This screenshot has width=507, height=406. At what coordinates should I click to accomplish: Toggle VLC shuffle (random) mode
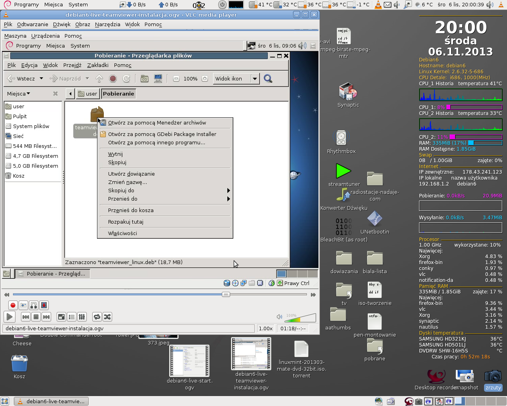click(107, 317)
